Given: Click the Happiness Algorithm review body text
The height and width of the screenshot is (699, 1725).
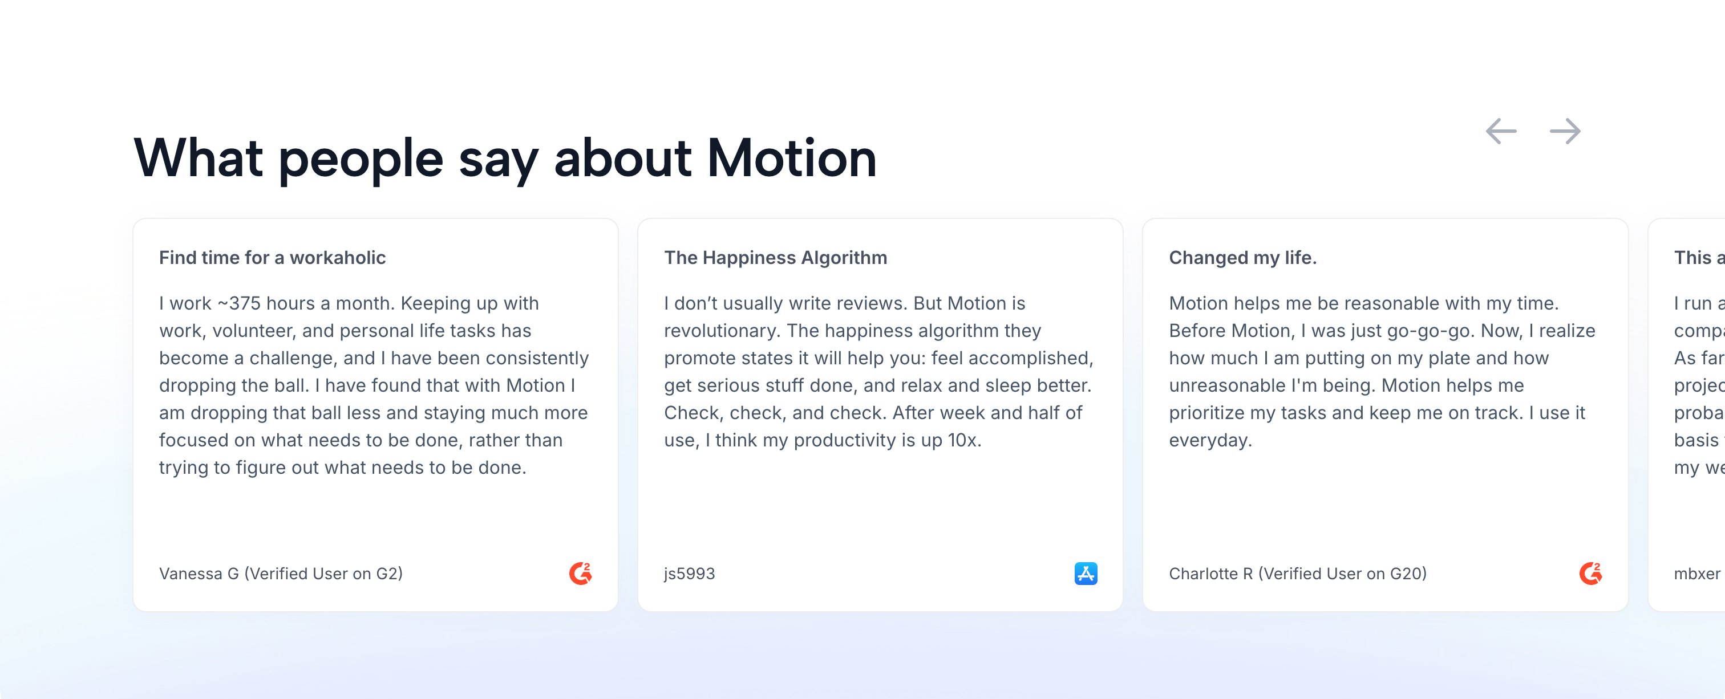Looking at the screenshot, I should point(878,372).
